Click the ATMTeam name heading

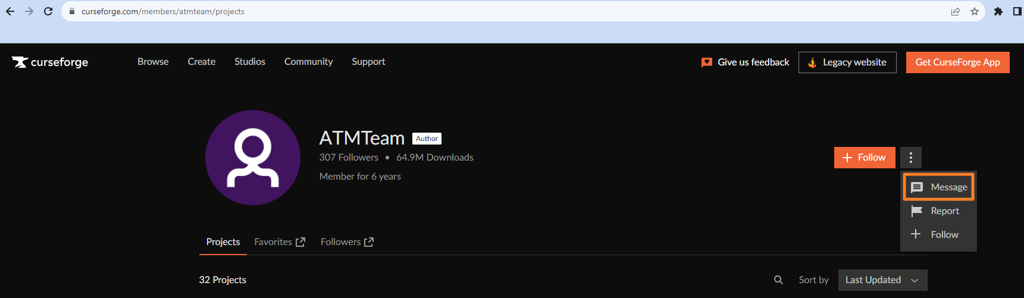(362, 138)
